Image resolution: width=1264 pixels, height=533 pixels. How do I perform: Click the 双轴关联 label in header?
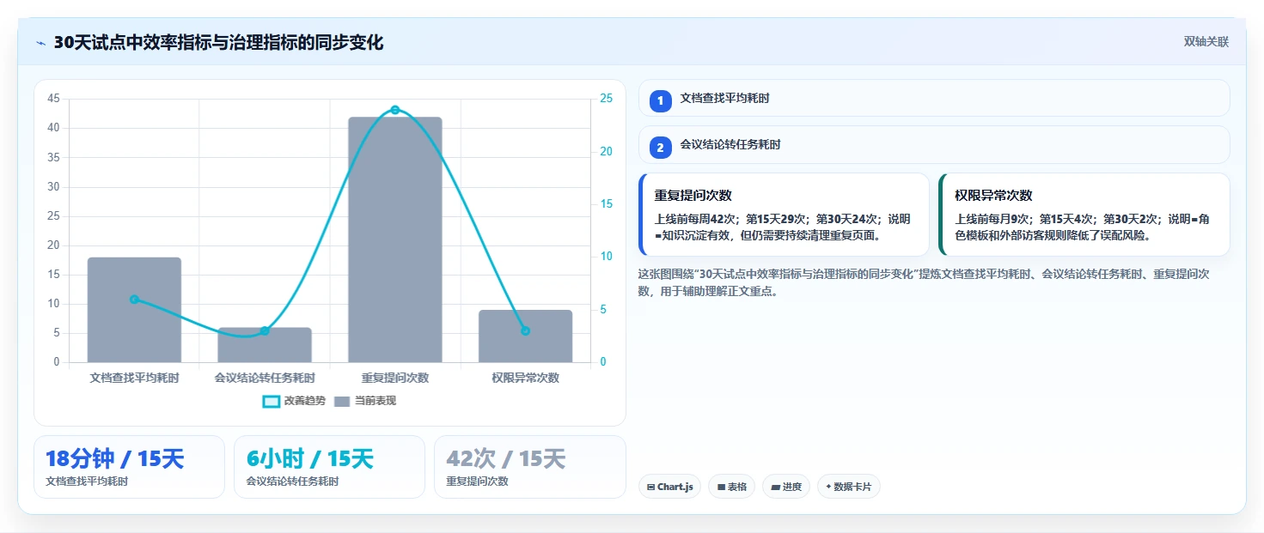(x=1206, y=42)
